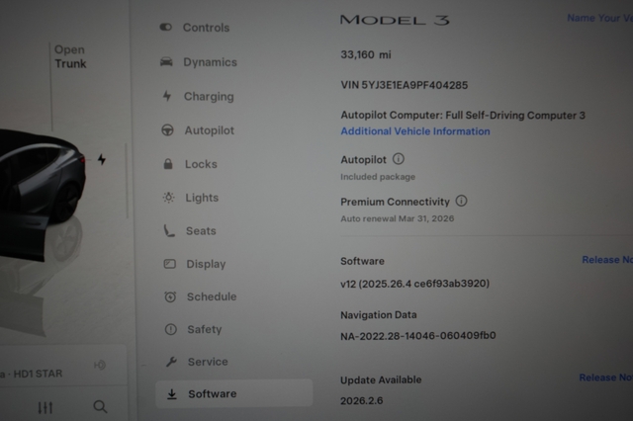Tap the Schedule alarm clock icon
This screenshot has width=633, height=421.
pos(170,296)
